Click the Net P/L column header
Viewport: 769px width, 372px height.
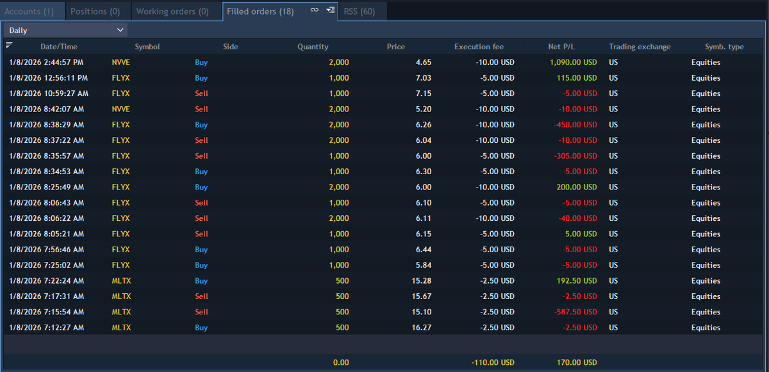pos(561,47)
